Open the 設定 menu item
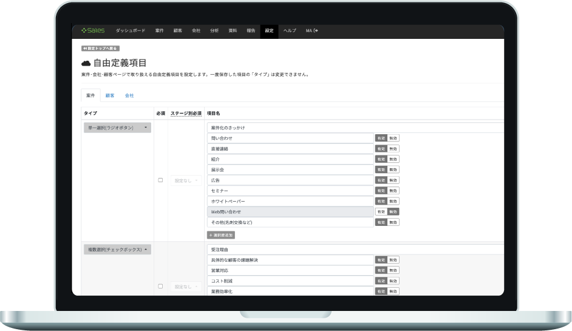Image resolution: width=572 pixels, height=331 pixels. point(269,30)
